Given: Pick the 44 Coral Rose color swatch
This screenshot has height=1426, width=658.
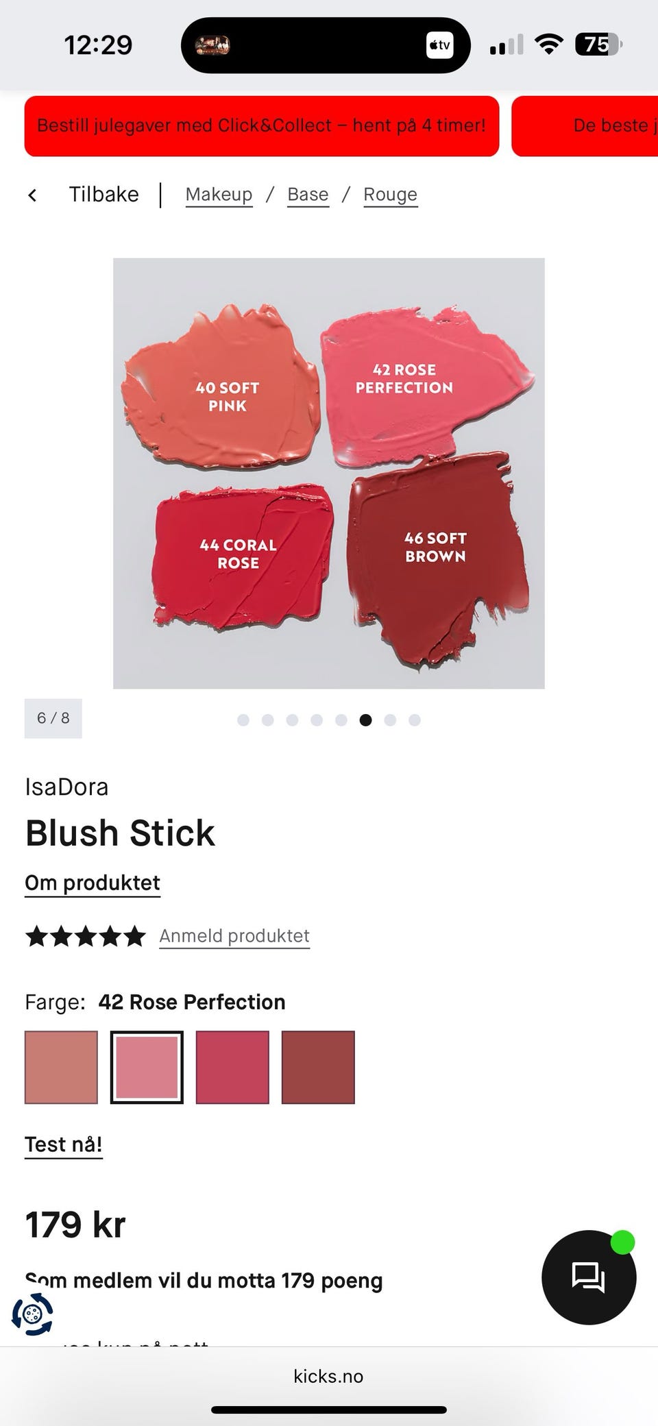Looking at the screenshot, I should click(232, 1068).
